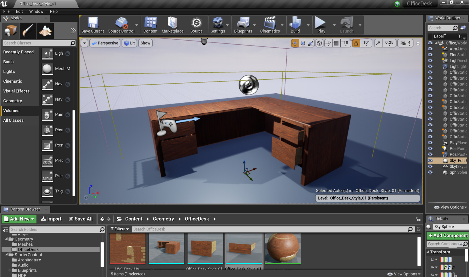Open Landscape mode with the mountain icon

pyautogui.click(x=45, y=30)
